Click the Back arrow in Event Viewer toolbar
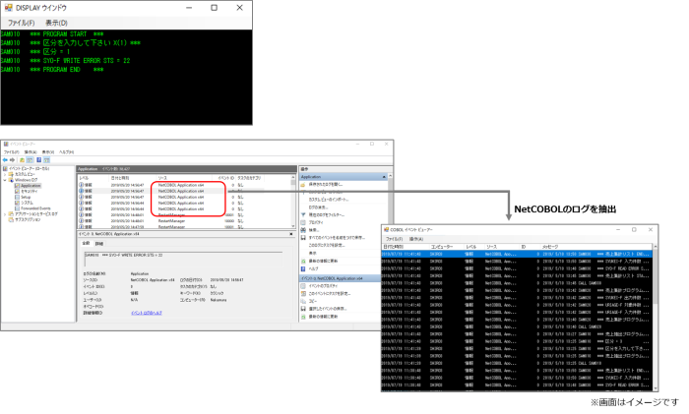 click(x=5, y=160)
